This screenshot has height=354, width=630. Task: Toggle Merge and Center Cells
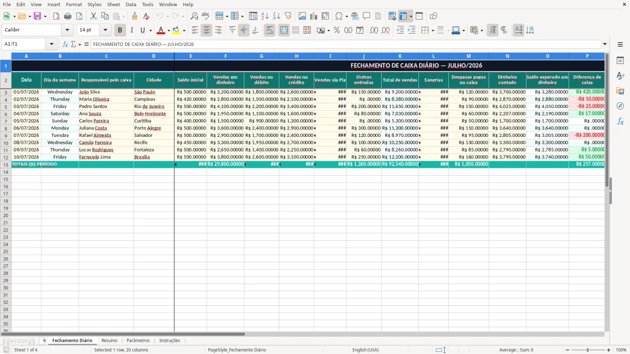click(x=284, y=30)
